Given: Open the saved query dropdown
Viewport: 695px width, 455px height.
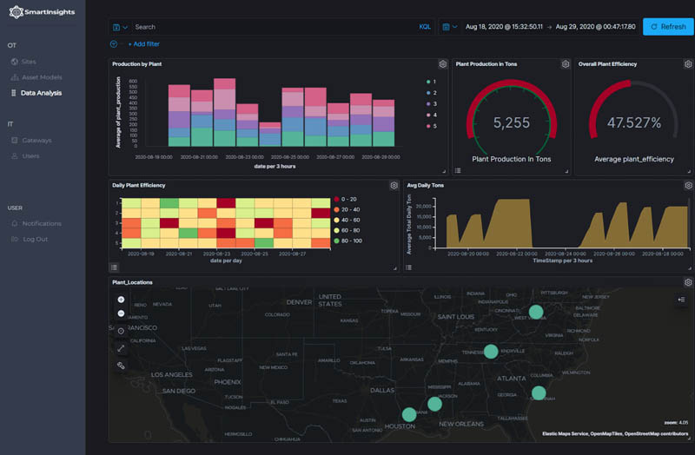Looking at the screenshot, I should (120, 27).
